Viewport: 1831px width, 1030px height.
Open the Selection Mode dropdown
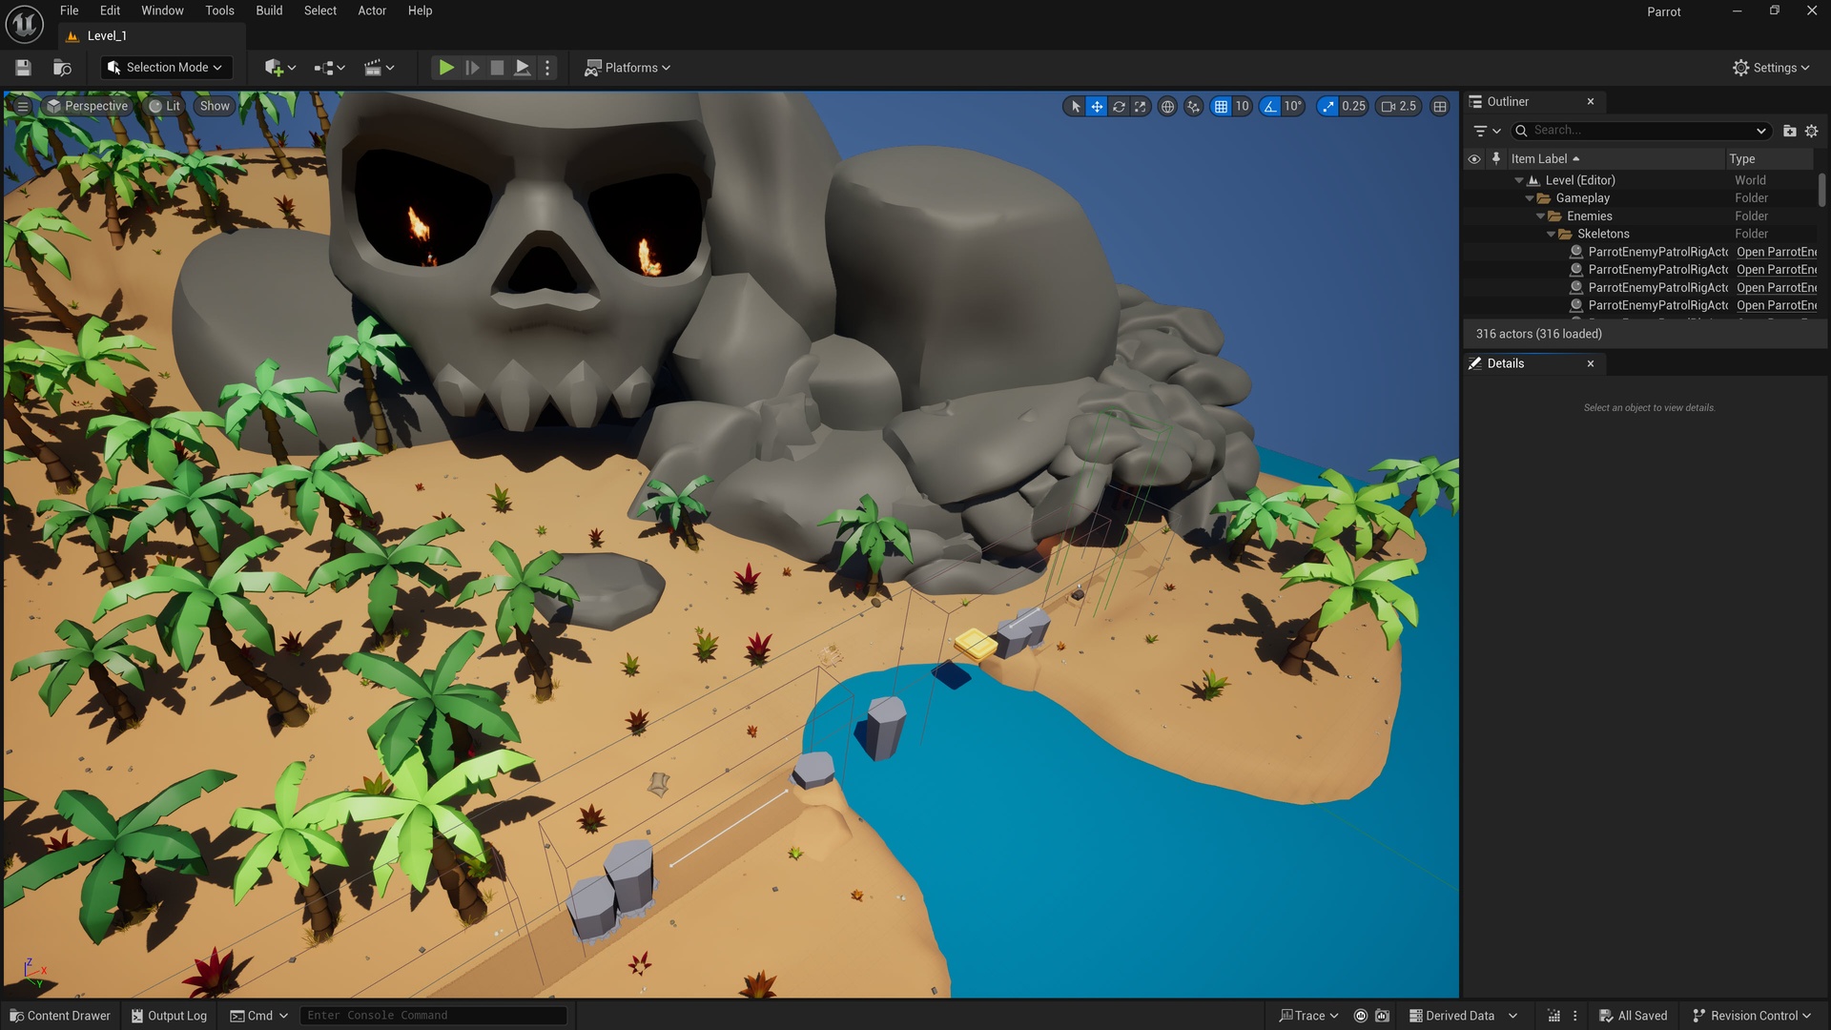[x=166, y=68]
